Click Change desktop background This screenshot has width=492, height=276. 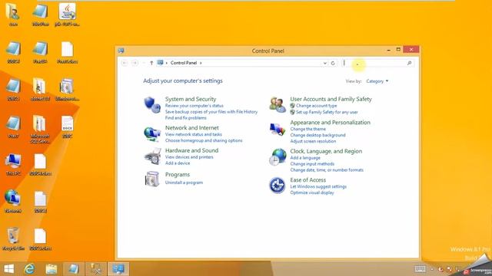(317, 135)
